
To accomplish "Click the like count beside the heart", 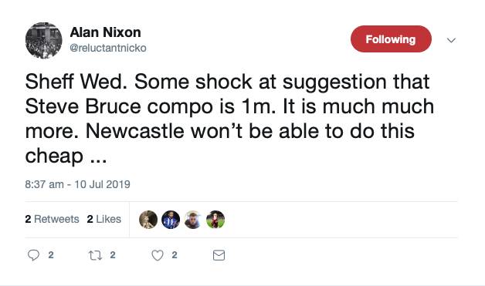I will (x=175, y=255).
